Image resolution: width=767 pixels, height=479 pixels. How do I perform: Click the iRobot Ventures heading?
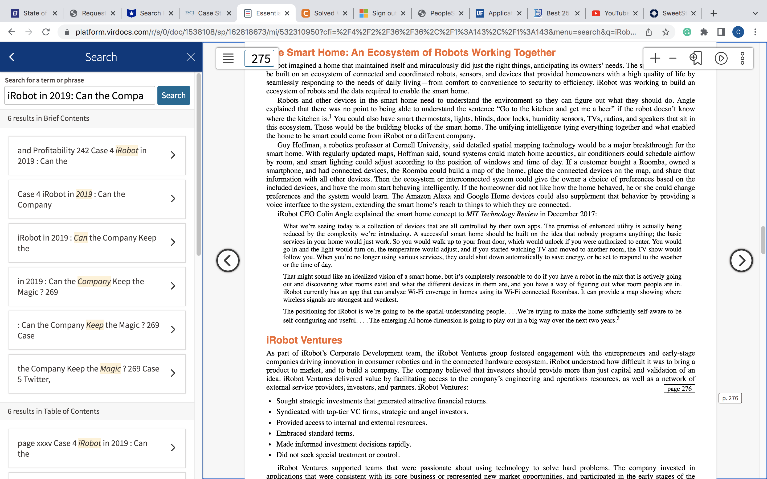pyautogui.click(x=304, y=340)
